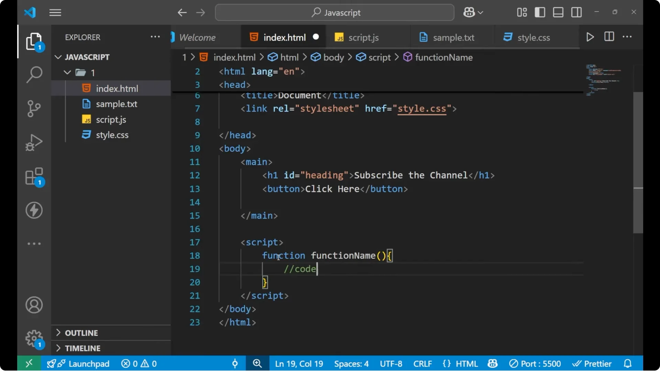The width and height of the screenshot is (660, 371).
Task: Toggle the Secondary Side Bar
Action: click(x=576, y=12)
